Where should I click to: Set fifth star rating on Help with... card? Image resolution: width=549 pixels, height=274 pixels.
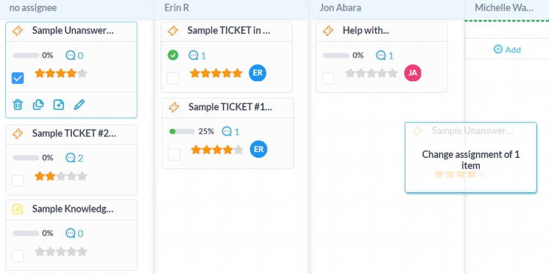click(393, 73)
